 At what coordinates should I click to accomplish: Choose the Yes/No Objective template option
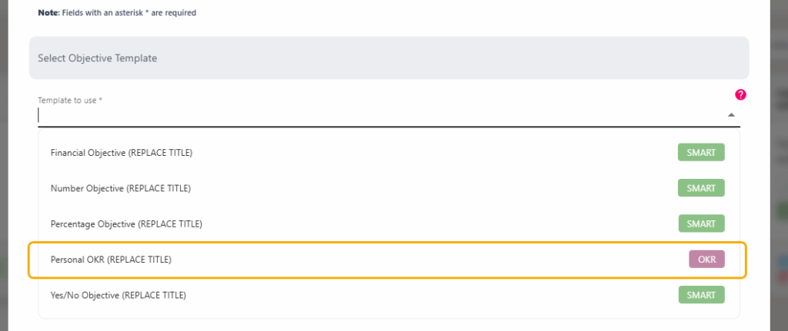pyautogui.click(x=389, y=295)
